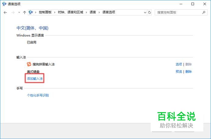Open the recent locations dropdown arrow
Screen dimensions: 211x139
click(x=19, y=12)
